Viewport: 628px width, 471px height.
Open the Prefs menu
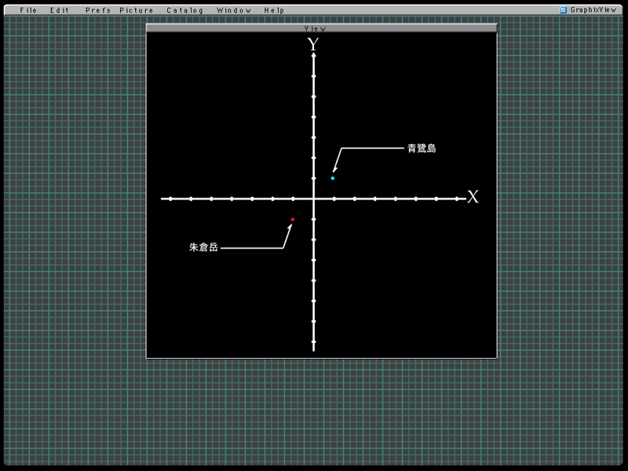(x=97, y=10)
